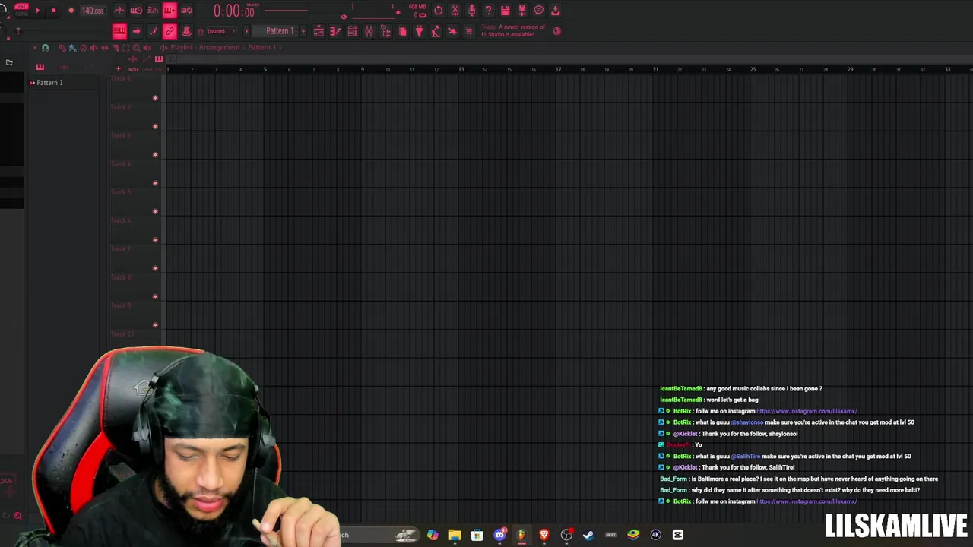Screen dimensions: 973x547
Task: Disable the highlighted overdub recording button
Action: click(x=170, y=11)
